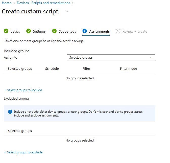The height and width of the screenshot is (163, 170).
Task: Click the green checkmark icon beside Scope tags
Action: 54,31
